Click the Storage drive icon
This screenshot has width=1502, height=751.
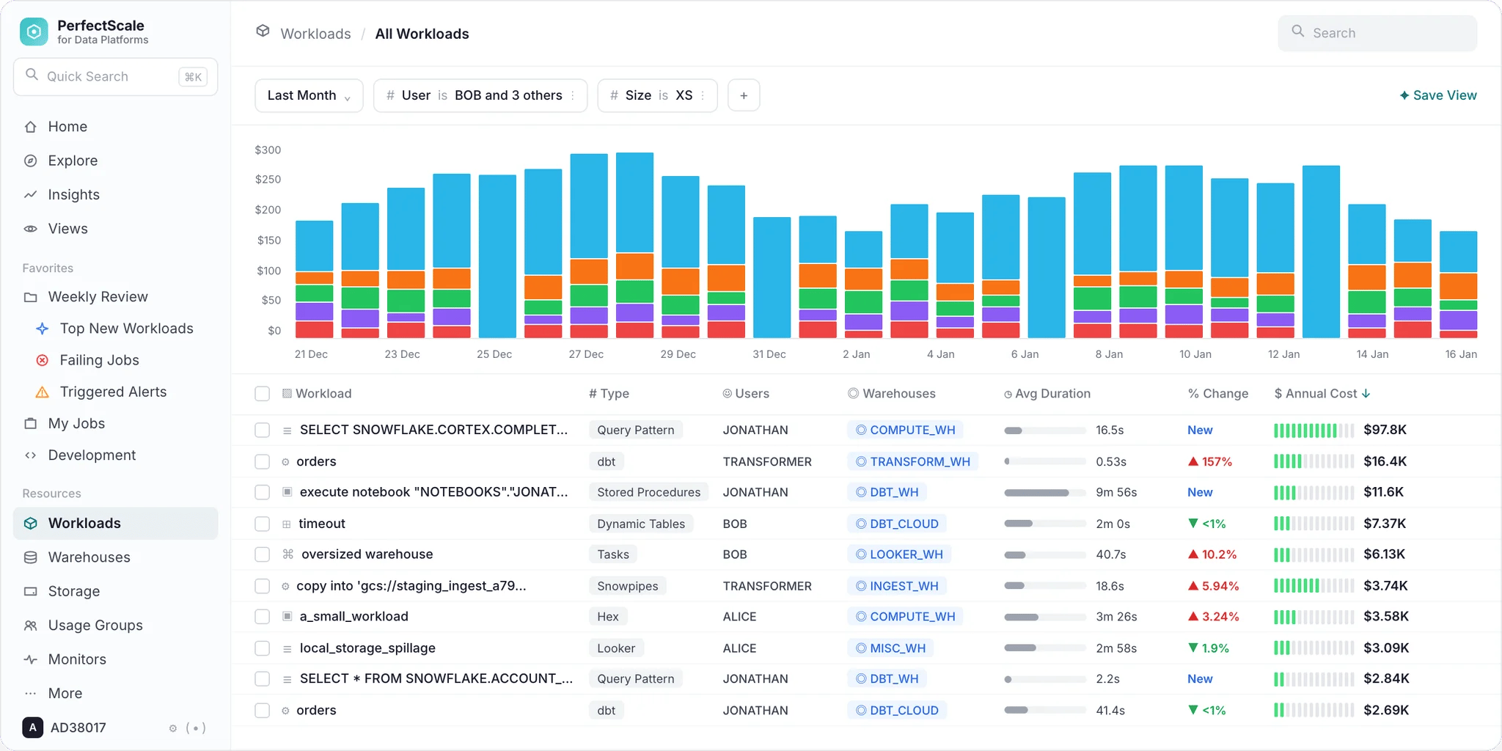point(30,591)
